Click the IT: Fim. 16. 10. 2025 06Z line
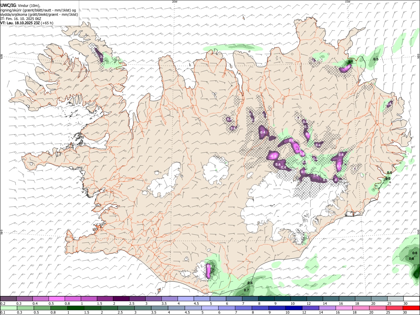 21,19
